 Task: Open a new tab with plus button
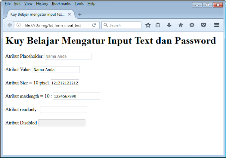coord(80,14)
